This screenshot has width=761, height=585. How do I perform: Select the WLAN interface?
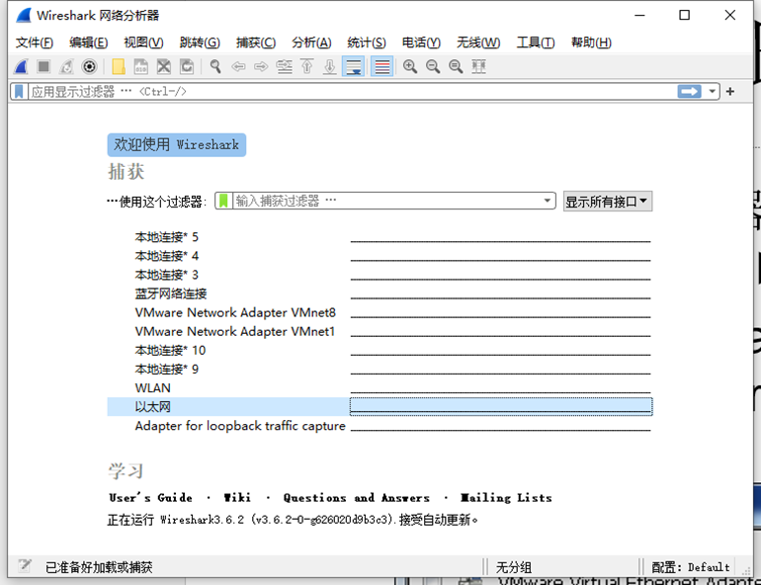pos(380,388)
